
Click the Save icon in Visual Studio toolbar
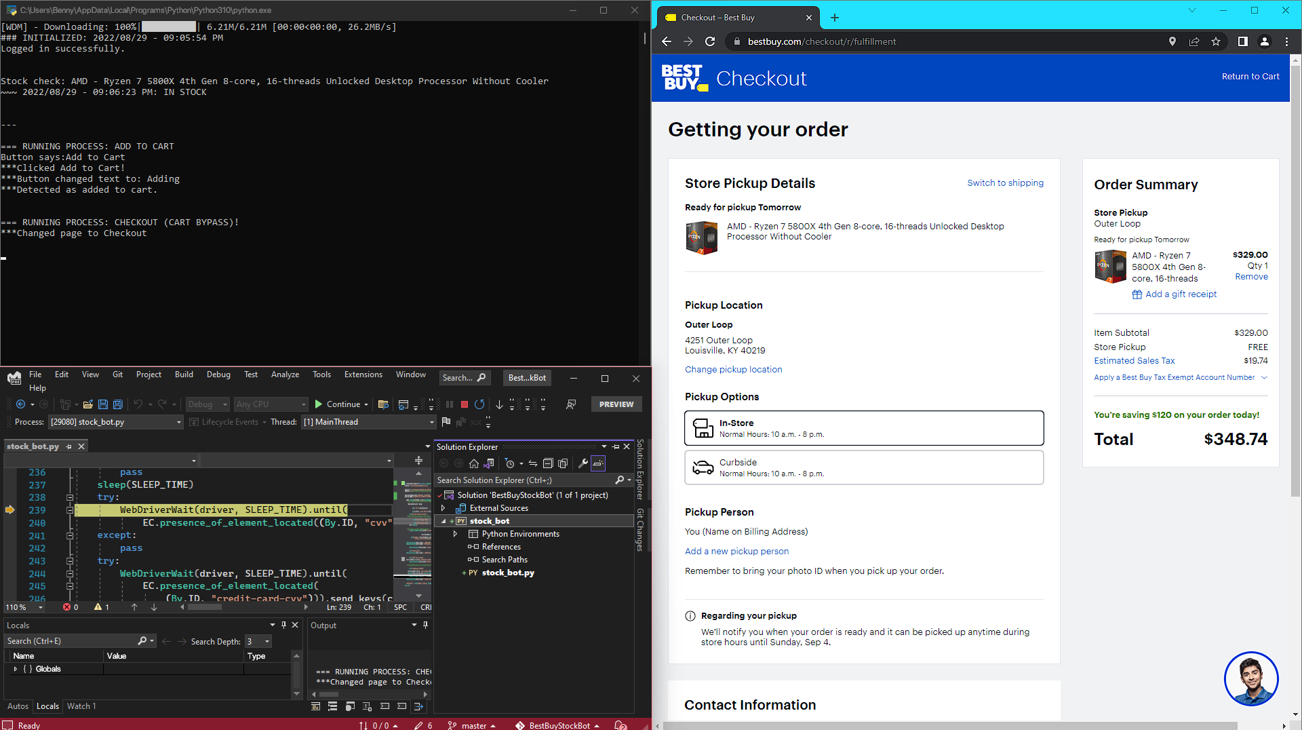pyautogui.click(x=103, y=404)
